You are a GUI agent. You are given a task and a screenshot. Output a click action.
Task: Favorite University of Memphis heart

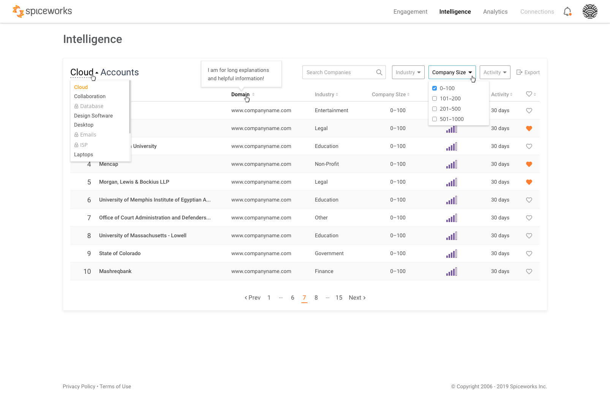pos(529,200)
